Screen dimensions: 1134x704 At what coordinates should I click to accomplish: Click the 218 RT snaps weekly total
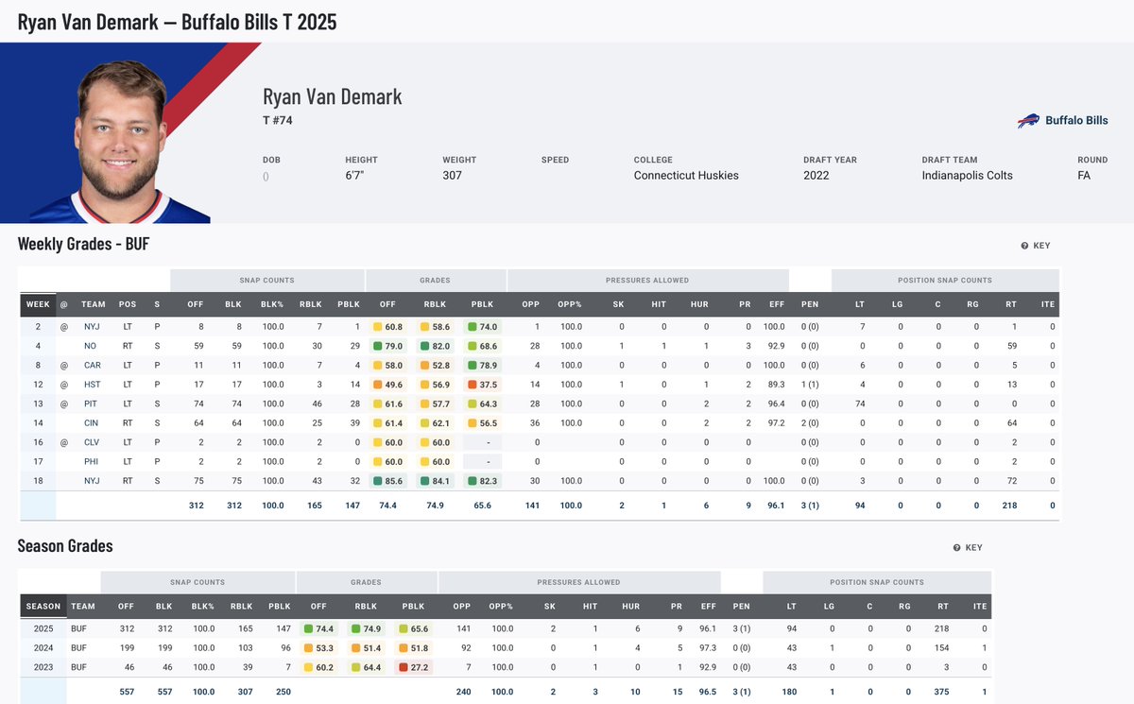point(1009,506)
